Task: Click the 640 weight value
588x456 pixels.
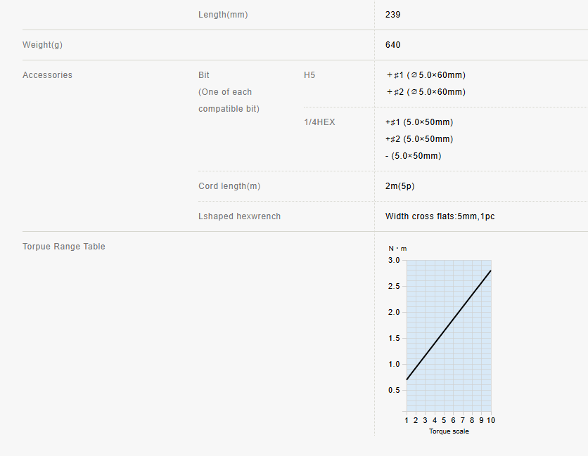Action: pos(392,45)
